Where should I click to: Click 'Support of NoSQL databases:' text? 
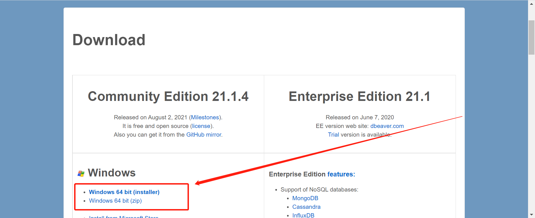pos(319,190)
